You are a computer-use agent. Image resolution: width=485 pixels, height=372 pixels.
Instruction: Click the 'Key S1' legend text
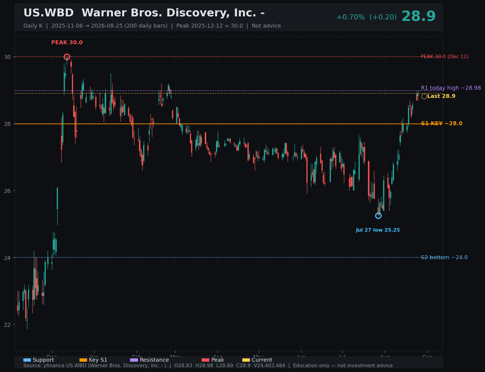(98, 360)
